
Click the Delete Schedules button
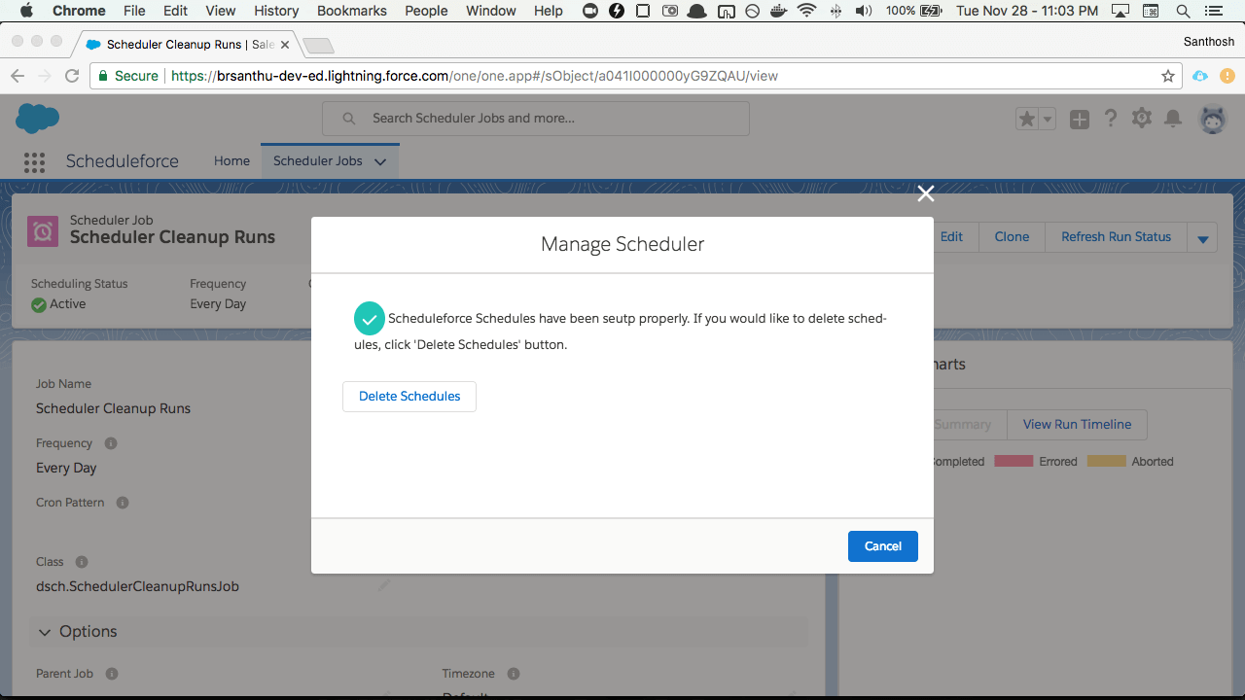click(x=409, y=397)
